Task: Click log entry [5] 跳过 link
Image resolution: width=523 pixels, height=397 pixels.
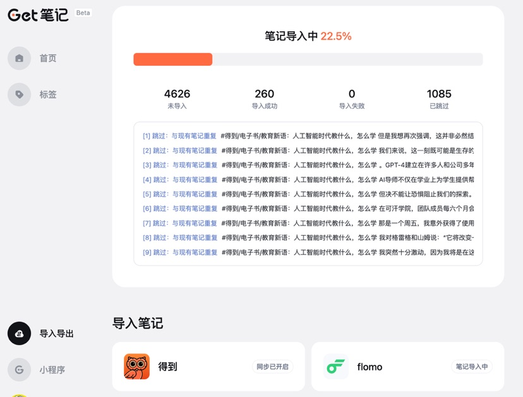Action: [x=179, y=194]
